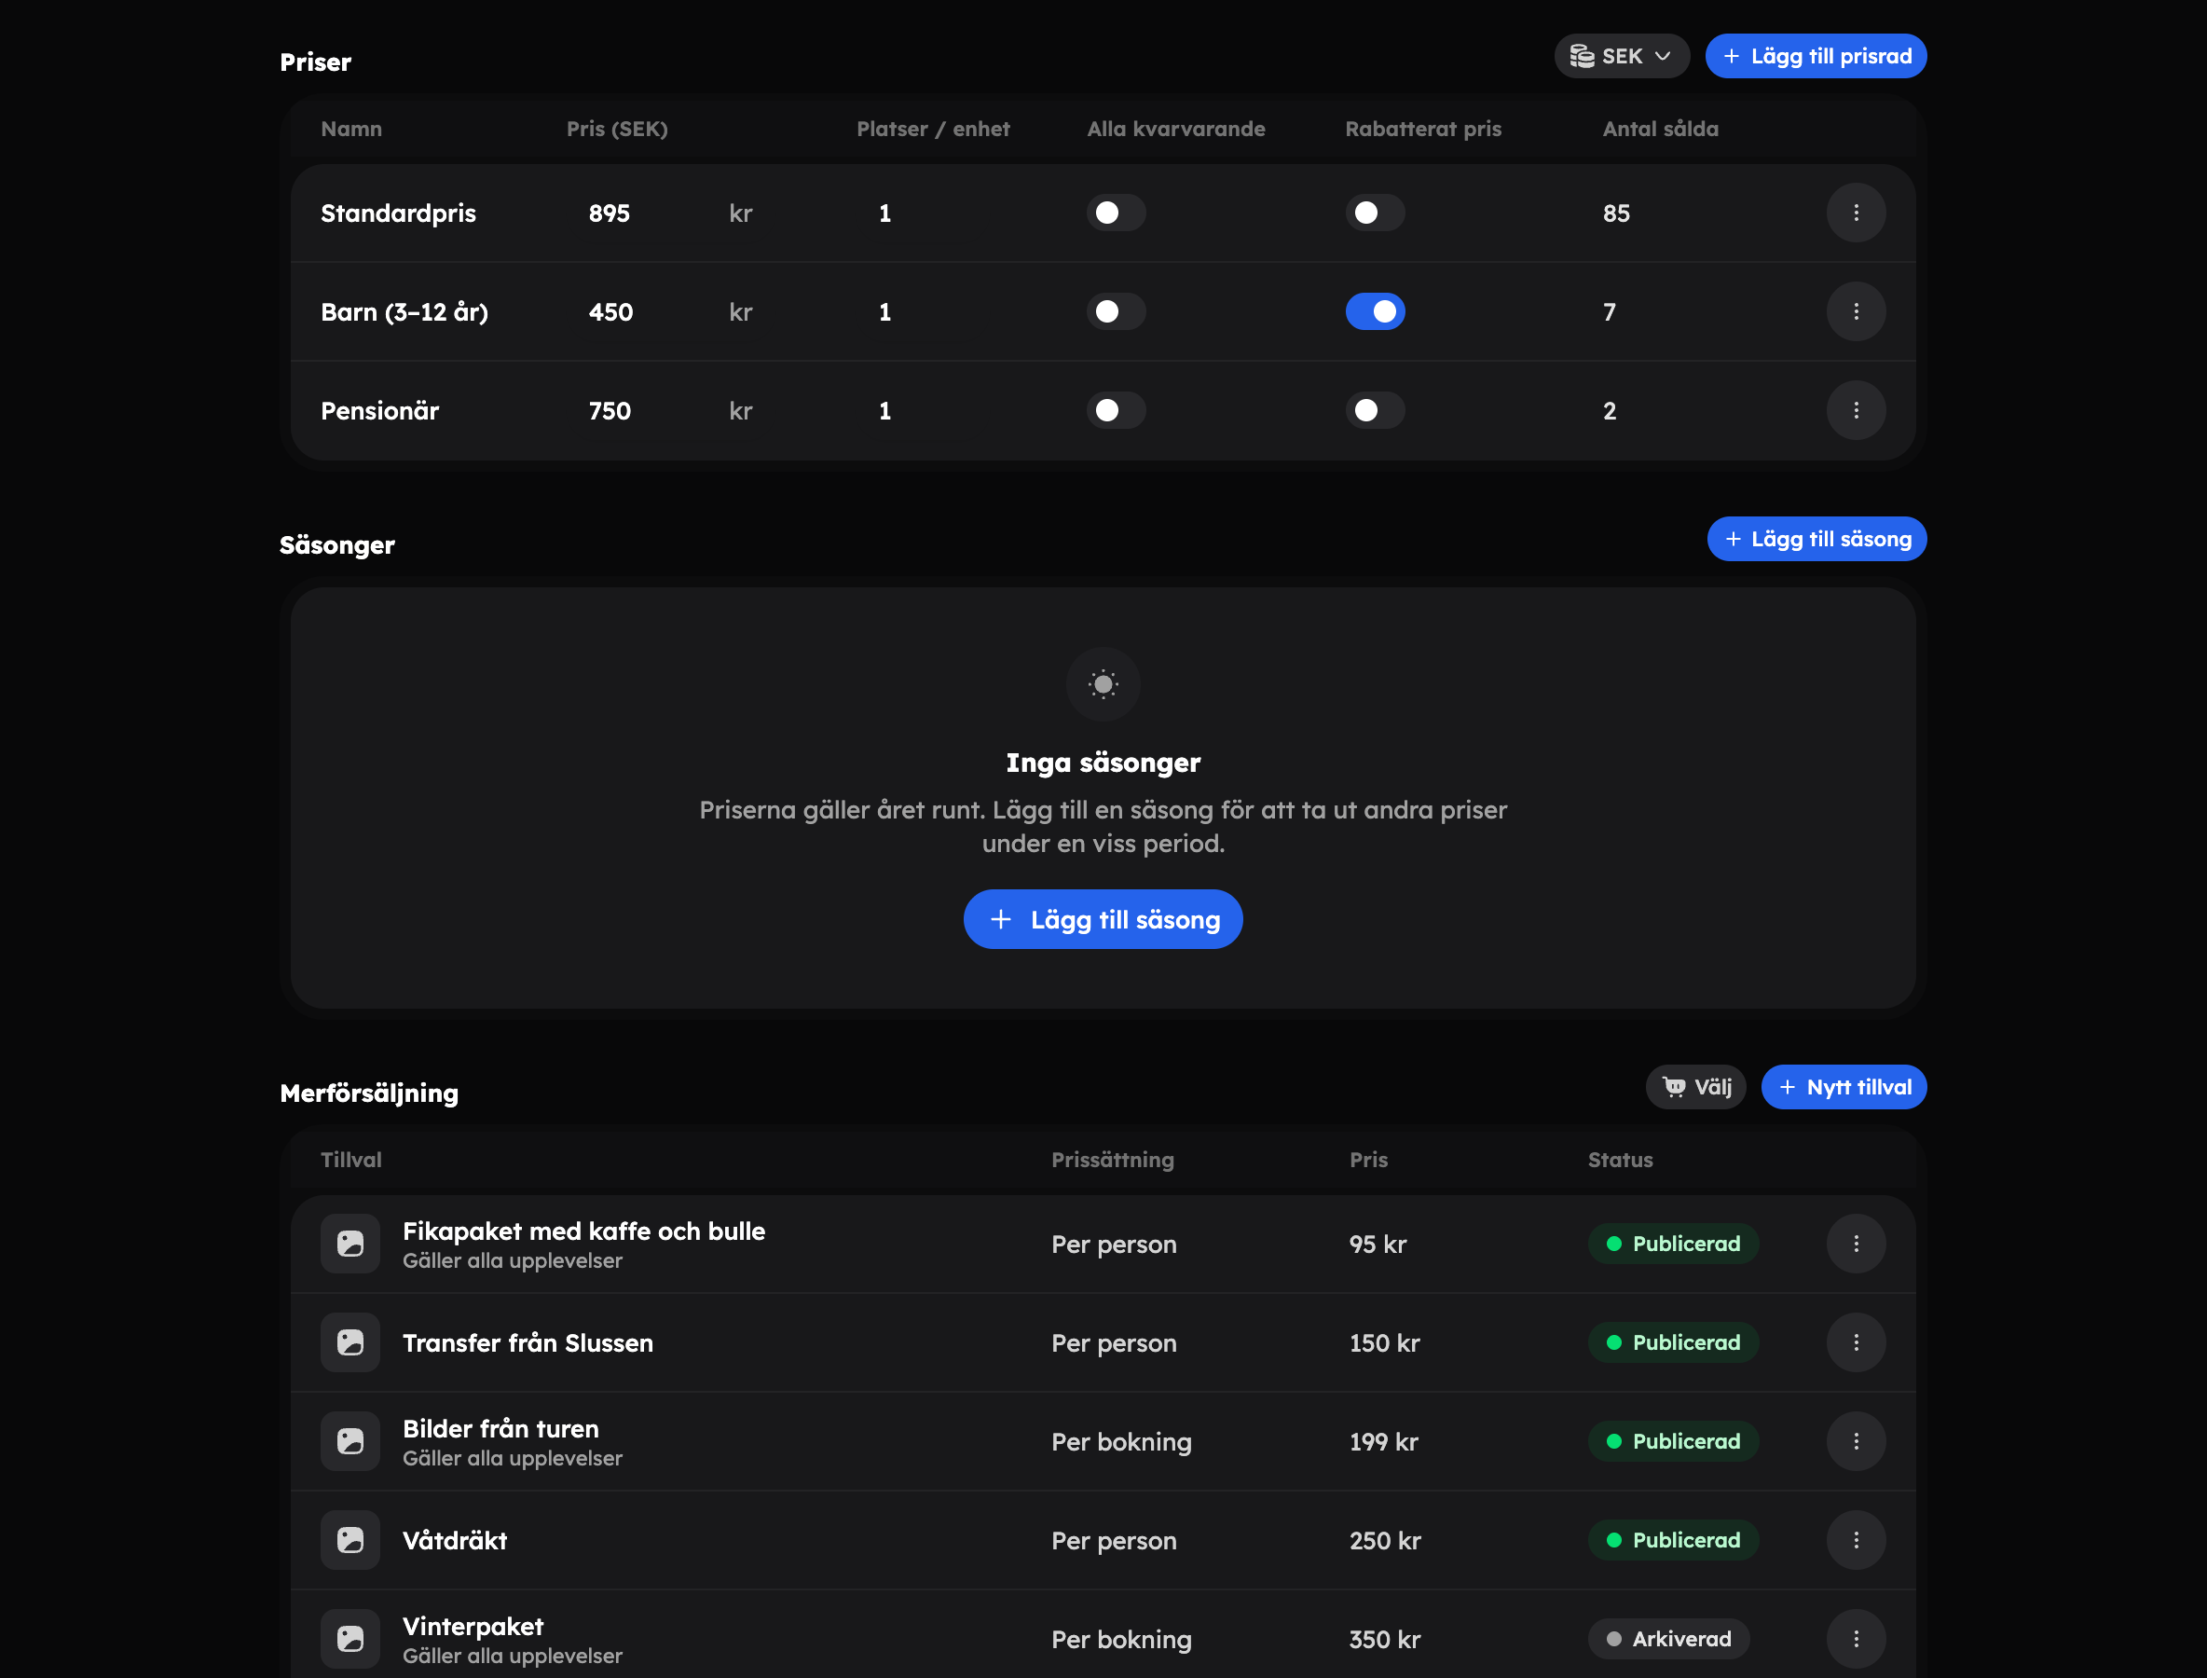2207x1678 pixels.
Task: Click the Vinterpaket image placeholder icon
Action: tap(350, 1639)
